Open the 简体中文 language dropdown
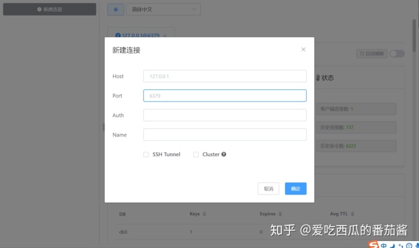 pyautogui.click(x=164, y=9)
